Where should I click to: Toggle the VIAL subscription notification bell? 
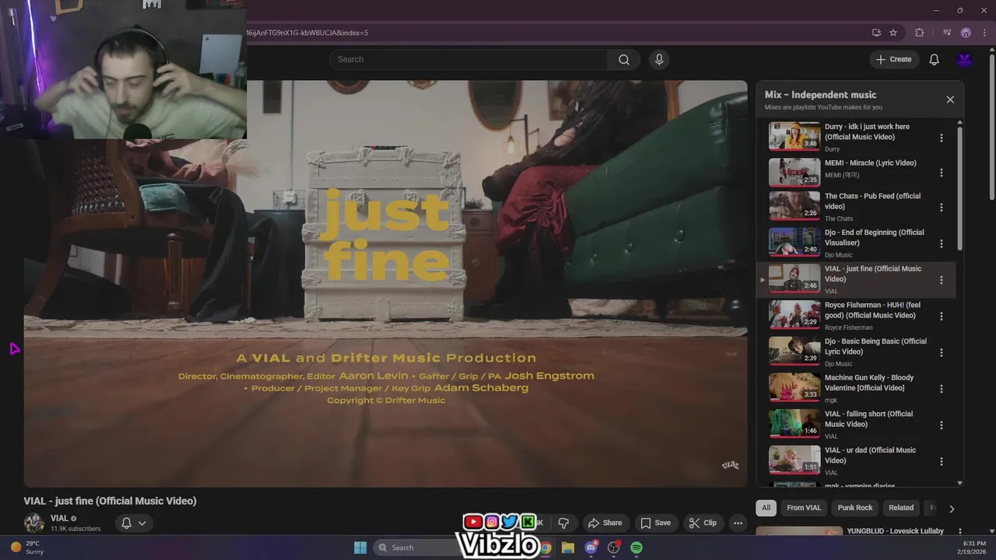click(x=126, y=523)
